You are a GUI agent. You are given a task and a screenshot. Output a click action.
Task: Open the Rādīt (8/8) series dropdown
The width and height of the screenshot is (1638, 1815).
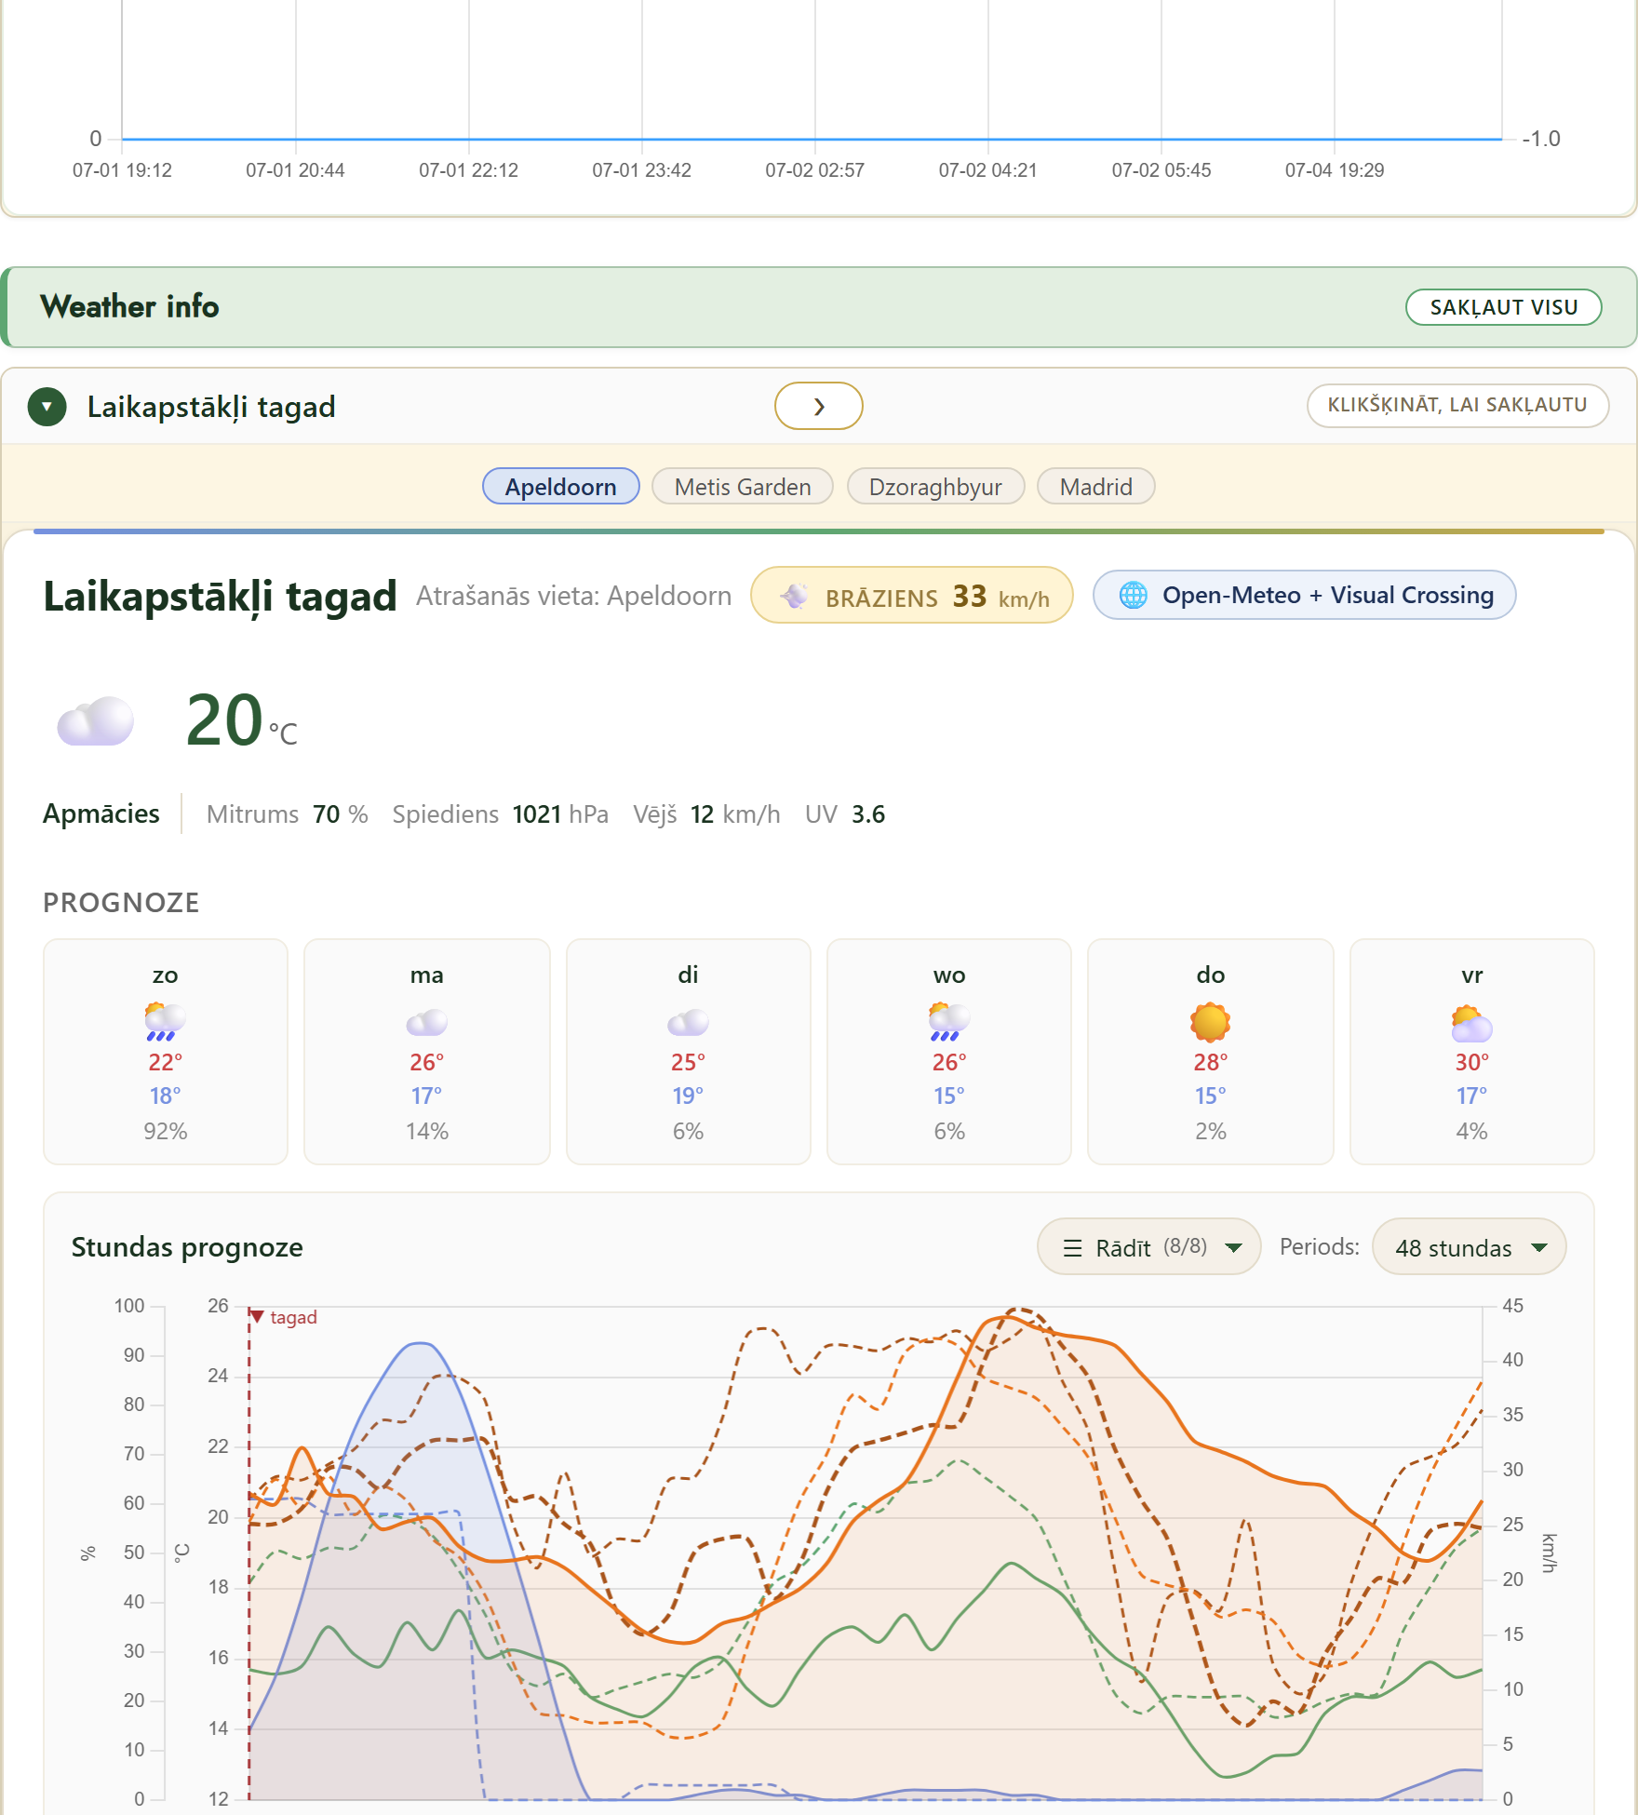point(1148,1246)
